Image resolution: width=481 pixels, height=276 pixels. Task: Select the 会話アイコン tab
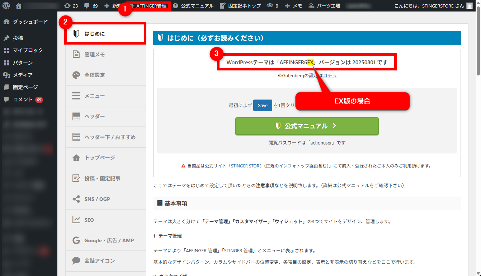click(105, 261)
